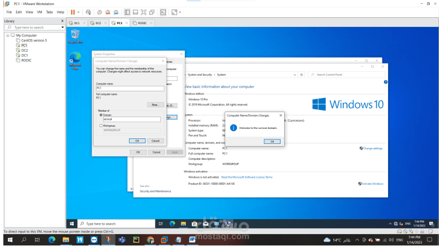Enter full screen mode icon

[143, 12]
